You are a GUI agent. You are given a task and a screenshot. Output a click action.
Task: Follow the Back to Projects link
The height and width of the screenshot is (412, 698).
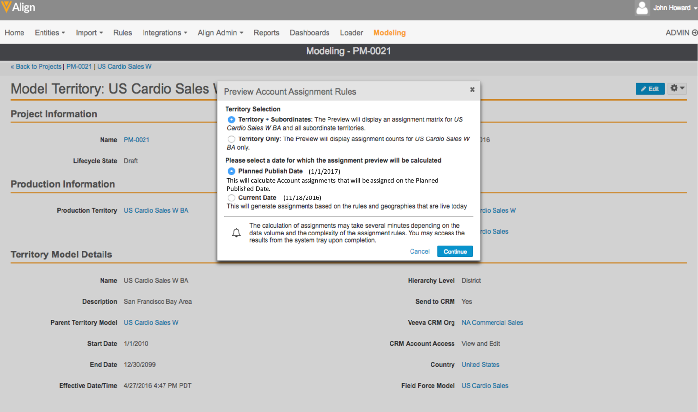pyautogui.click(x=36, y=66)
